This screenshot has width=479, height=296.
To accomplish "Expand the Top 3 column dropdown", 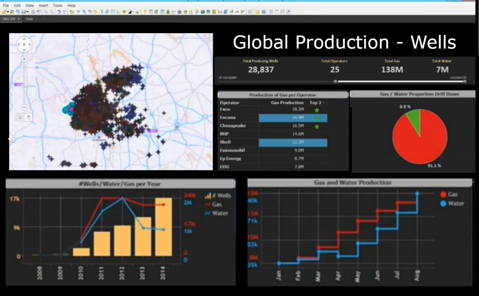I will (324, 103).
